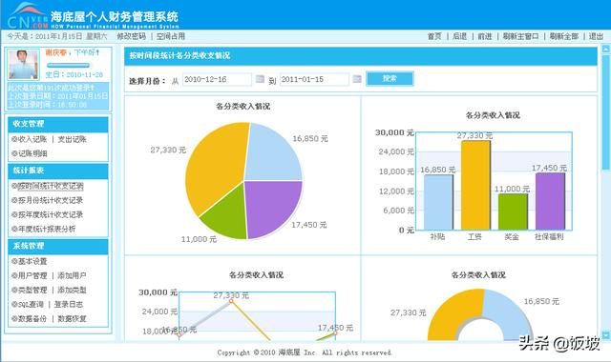The height and width of the screenshot is (362, 611).
Task: Open 修改密码 change password link
Action: pos(132,36)
